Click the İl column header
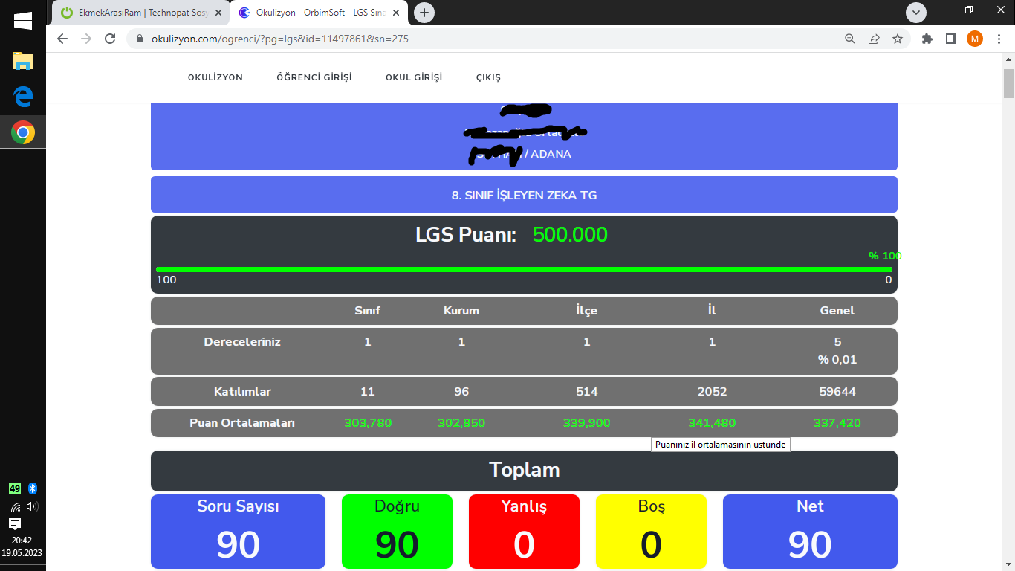This screenshot has height=571, width=1015. [x=712, y=311]
